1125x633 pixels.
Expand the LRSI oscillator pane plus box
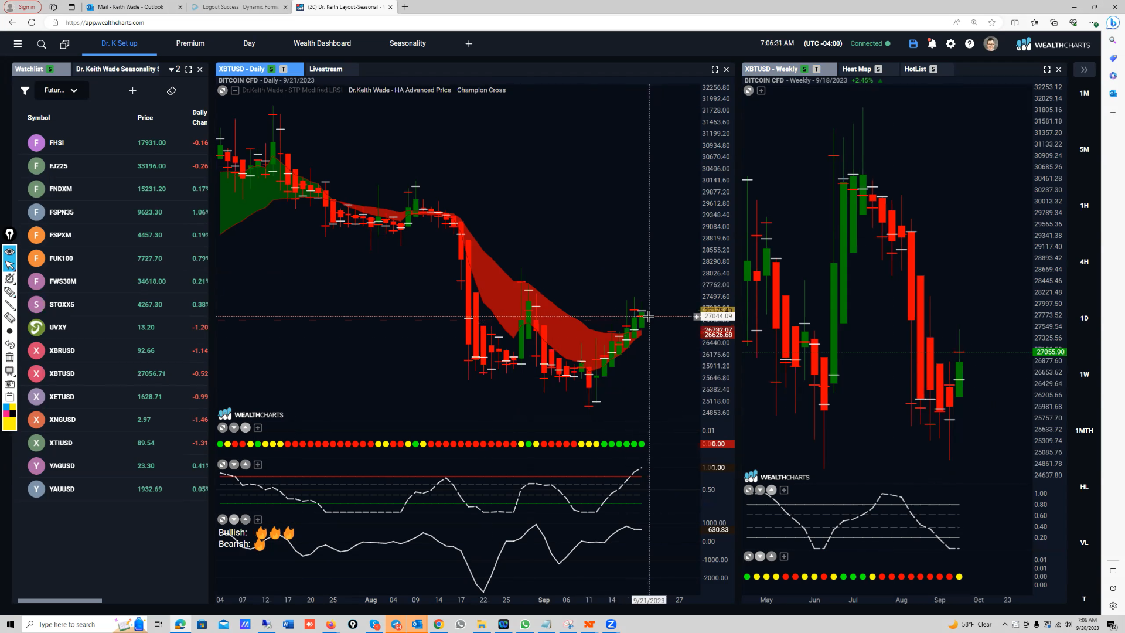[x=258, y=465]
